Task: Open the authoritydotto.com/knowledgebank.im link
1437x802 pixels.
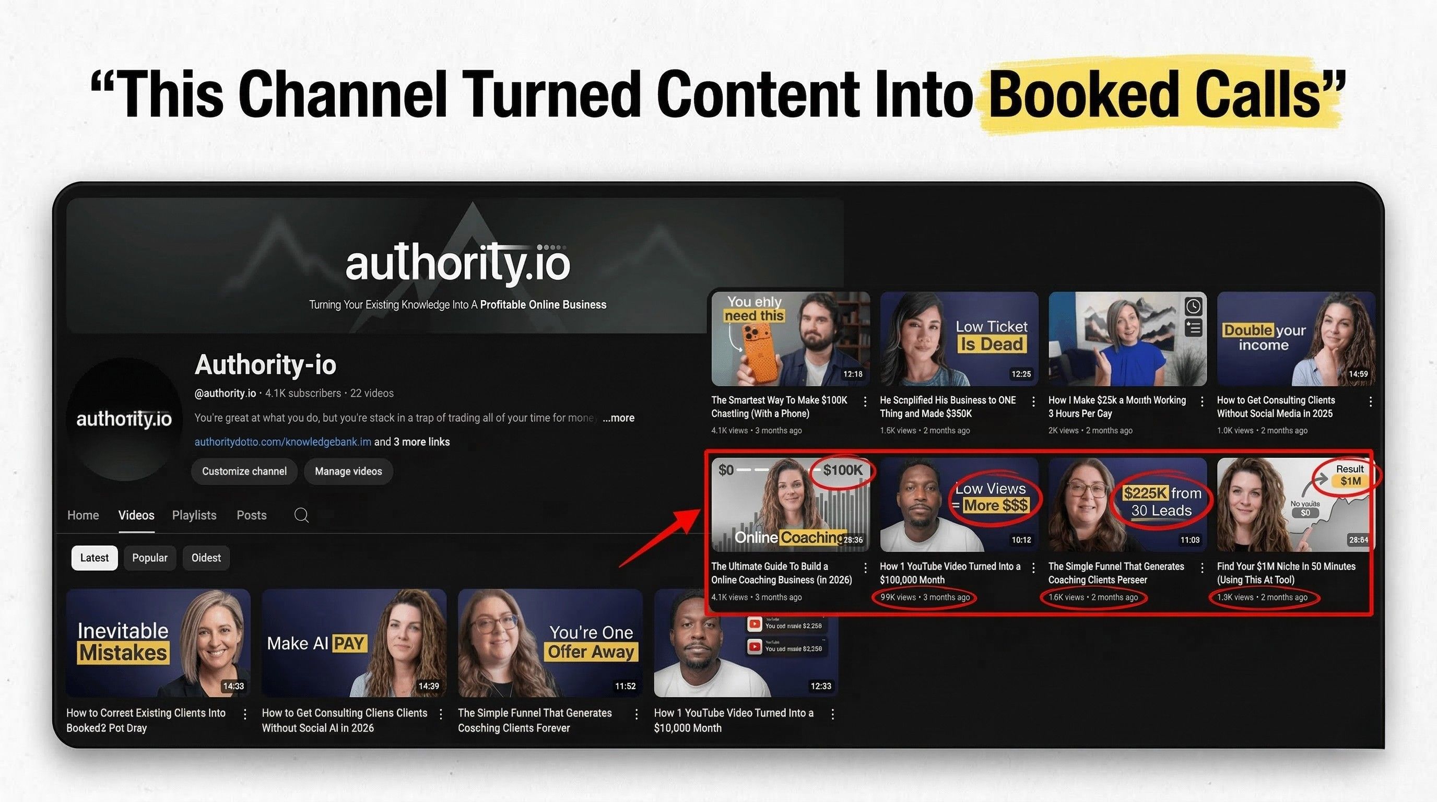Action: pos(282,441)
